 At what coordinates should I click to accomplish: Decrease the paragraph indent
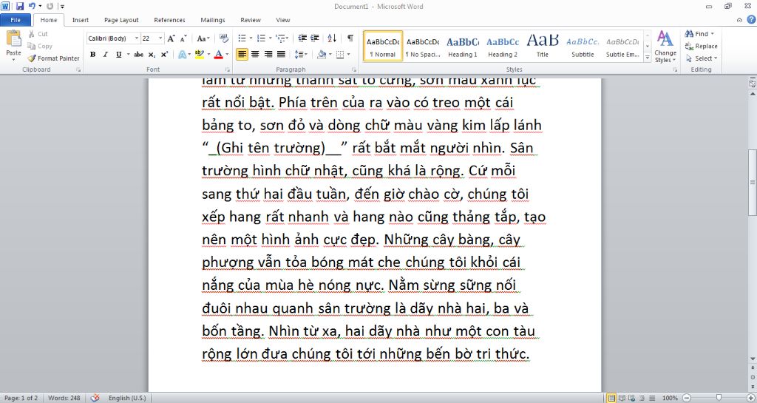pos(302,38)
